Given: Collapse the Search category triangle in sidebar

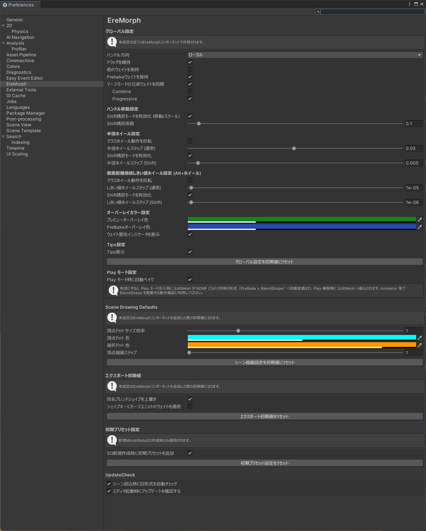Looking at the screenshot, I should pyautogui.click(x=3, y=137).
